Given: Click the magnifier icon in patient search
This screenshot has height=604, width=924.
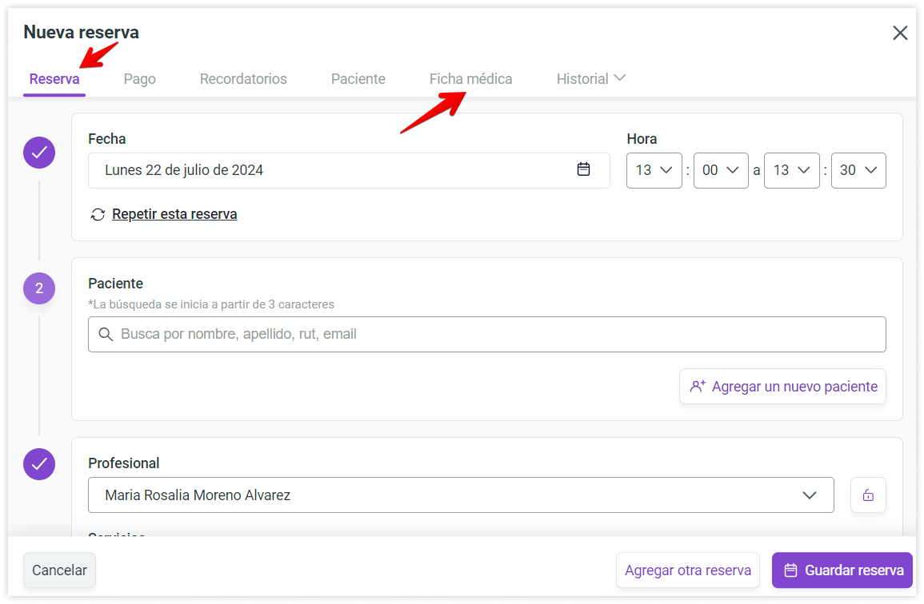Looking at the screenshot, I should point(106,335).
